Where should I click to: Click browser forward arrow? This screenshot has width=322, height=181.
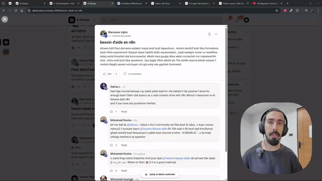[x=10, y=10]
